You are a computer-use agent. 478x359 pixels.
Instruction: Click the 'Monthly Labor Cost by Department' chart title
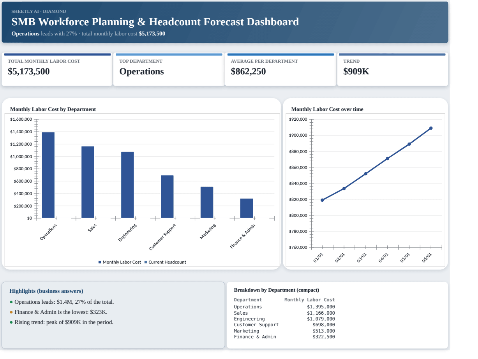(53, 109)
